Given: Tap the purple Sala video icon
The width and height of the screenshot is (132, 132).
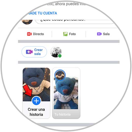Looking at the screenshot, I should pos(99,34).
